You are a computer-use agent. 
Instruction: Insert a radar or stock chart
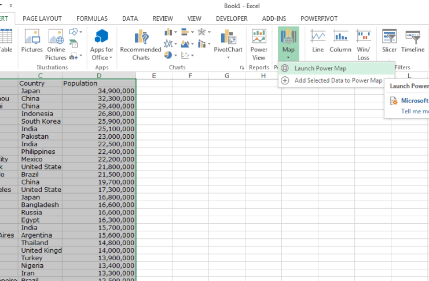pyautogui.click(x=204, y=32)
